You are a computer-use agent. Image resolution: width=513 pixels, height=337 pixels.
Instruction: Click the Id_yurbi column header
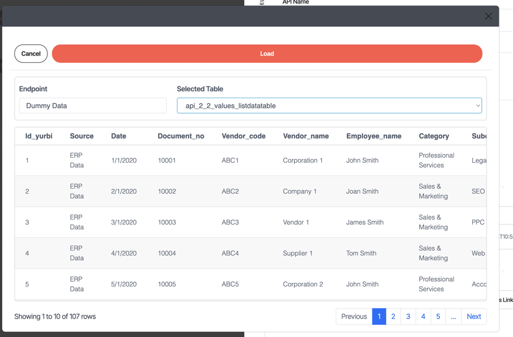[39, 136]
